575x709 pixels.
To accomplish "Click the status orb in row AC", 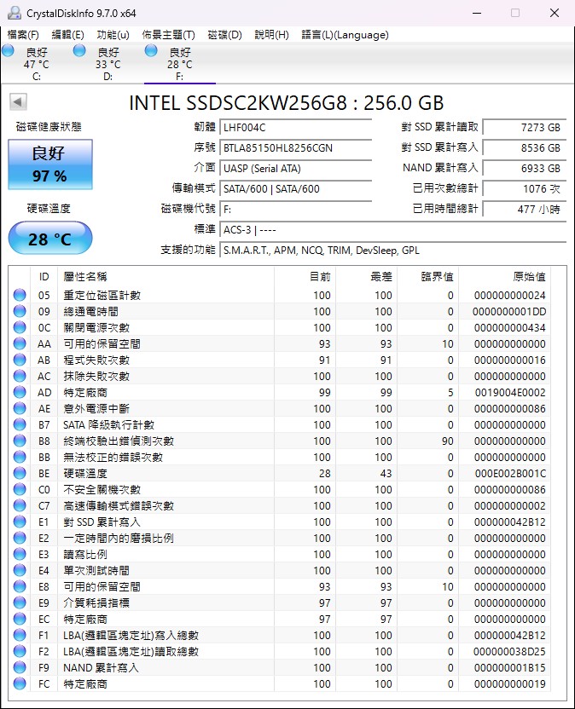I will tap(20, 376).
